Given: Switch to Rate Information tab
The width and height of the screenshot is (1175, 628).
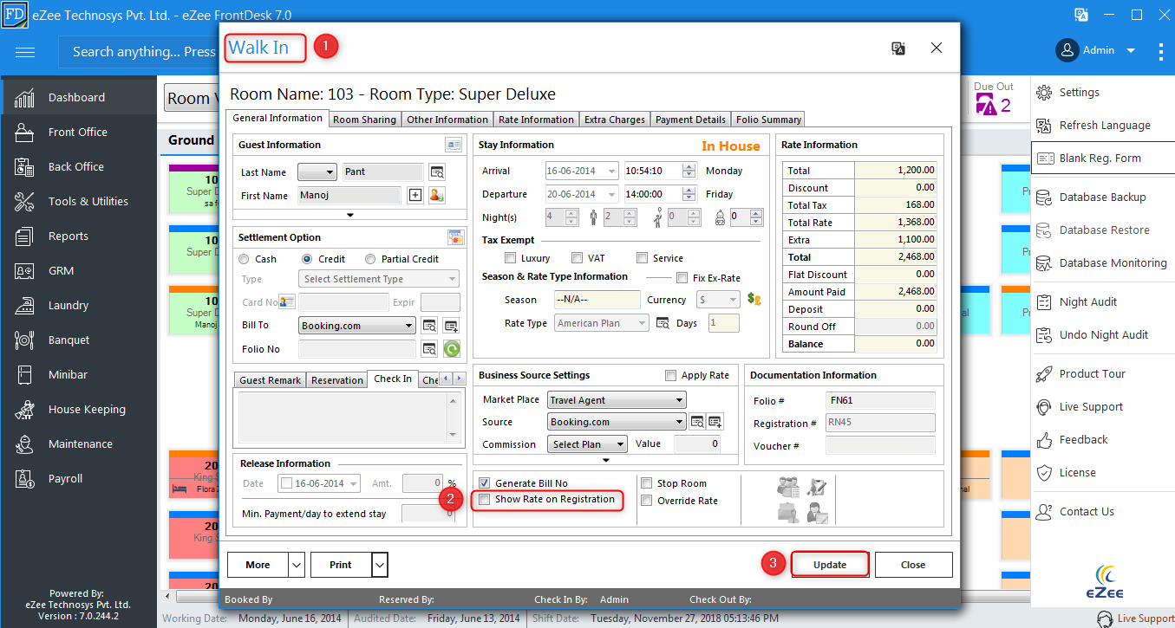Looking at the screenshot, I should point(536,120).
